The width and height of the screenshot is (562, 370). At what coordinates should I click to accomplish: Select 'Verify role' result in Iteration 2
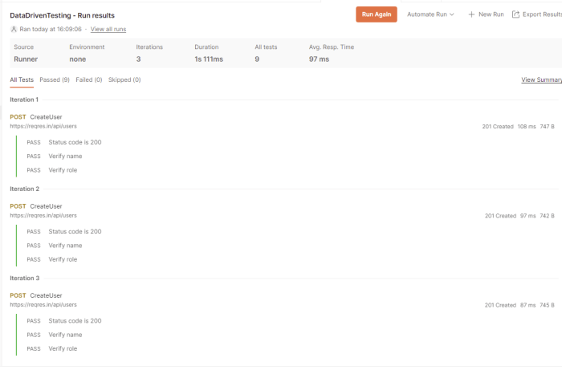[x=63, y=259]
